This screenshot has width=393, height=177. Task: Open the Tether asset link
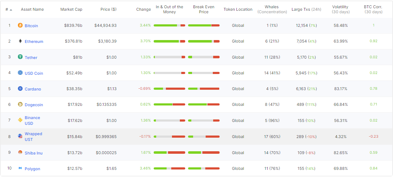point(31,58)
